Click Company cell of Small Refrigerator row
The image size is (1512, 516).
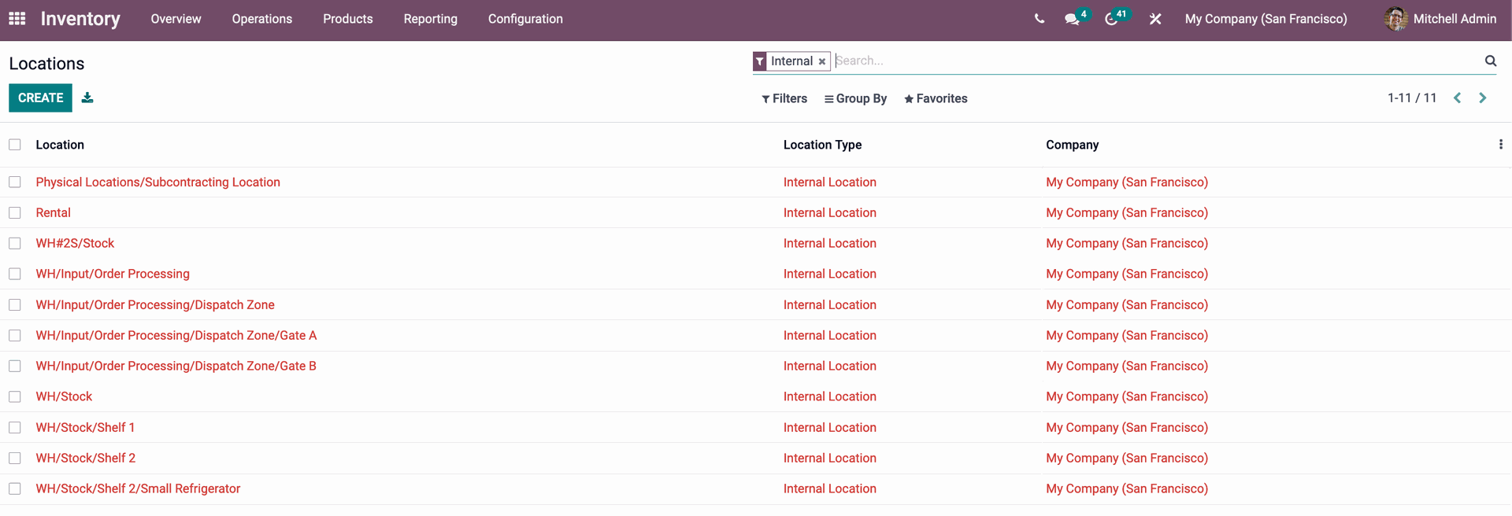pos(1127,488)
